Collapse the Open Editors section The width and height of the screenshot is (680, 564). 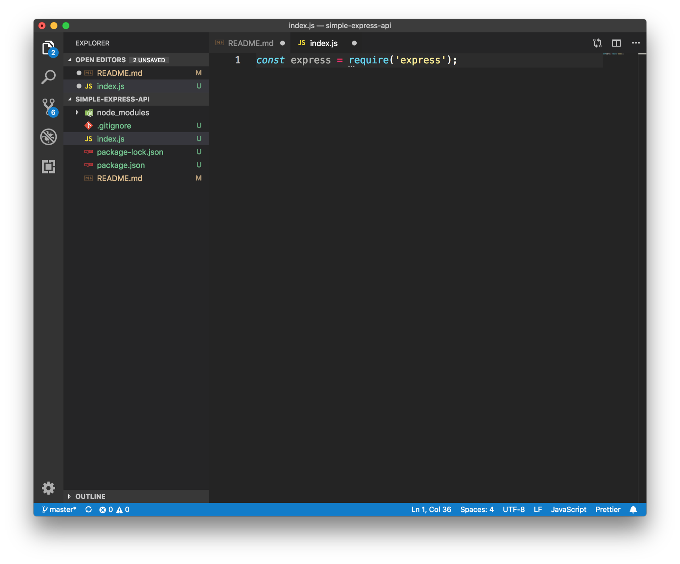(101, 60)
